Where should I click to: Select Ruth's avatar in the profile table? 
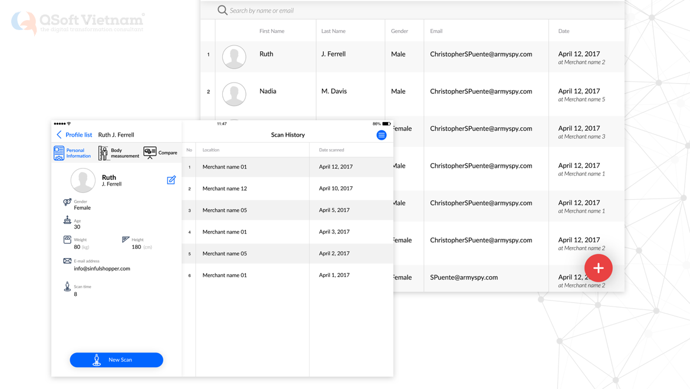(234, 57)
